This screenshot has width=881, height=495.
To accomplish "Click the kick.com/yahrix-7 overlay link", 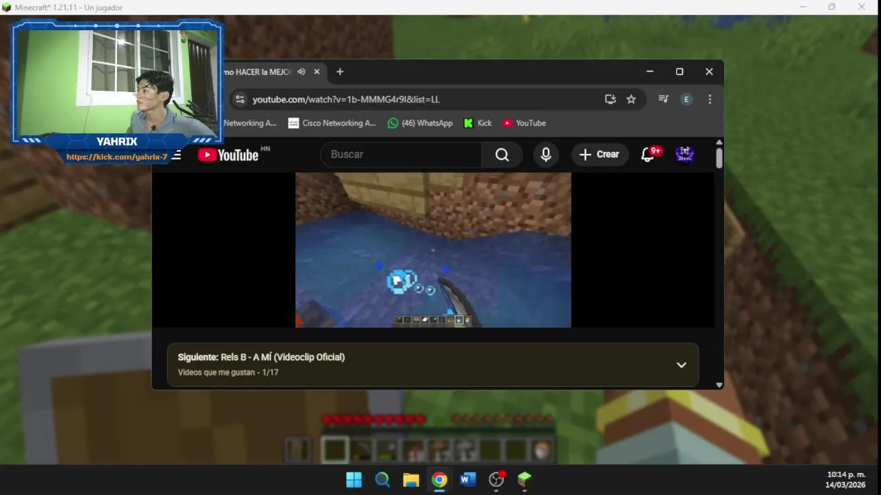I will pyautogui.click(x=116, y=157).
